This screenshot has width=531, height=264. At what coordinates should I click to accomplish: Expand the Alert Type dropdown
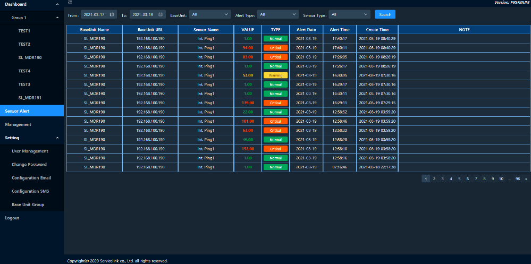tap(276, 15)
